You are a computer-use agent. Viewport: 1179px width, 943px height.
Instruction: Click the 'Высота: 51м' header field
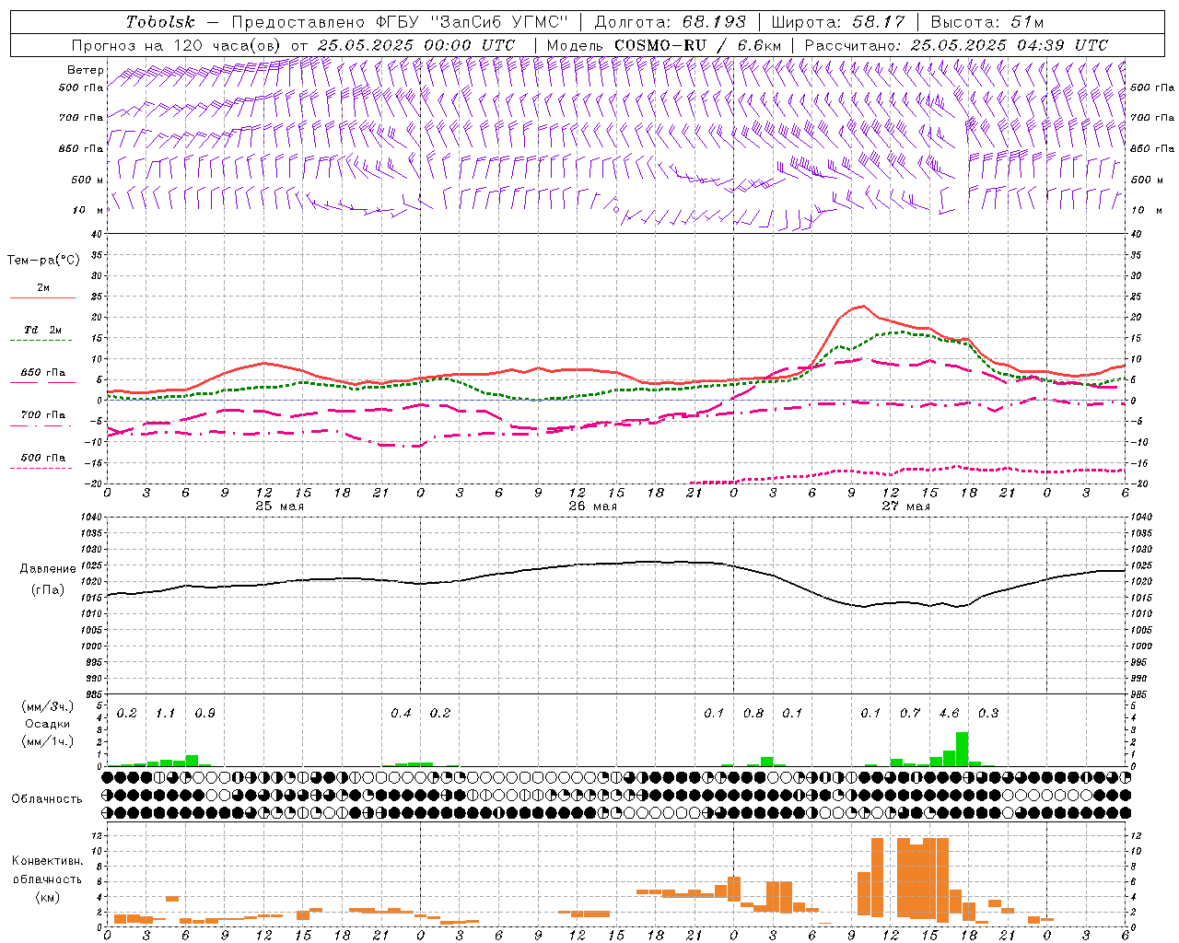coord(987,22)
